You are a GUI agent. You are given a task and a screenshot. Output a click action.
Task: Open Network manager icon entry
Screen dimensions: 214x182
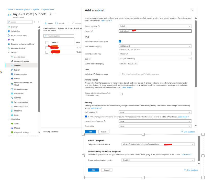coord(12,89)
